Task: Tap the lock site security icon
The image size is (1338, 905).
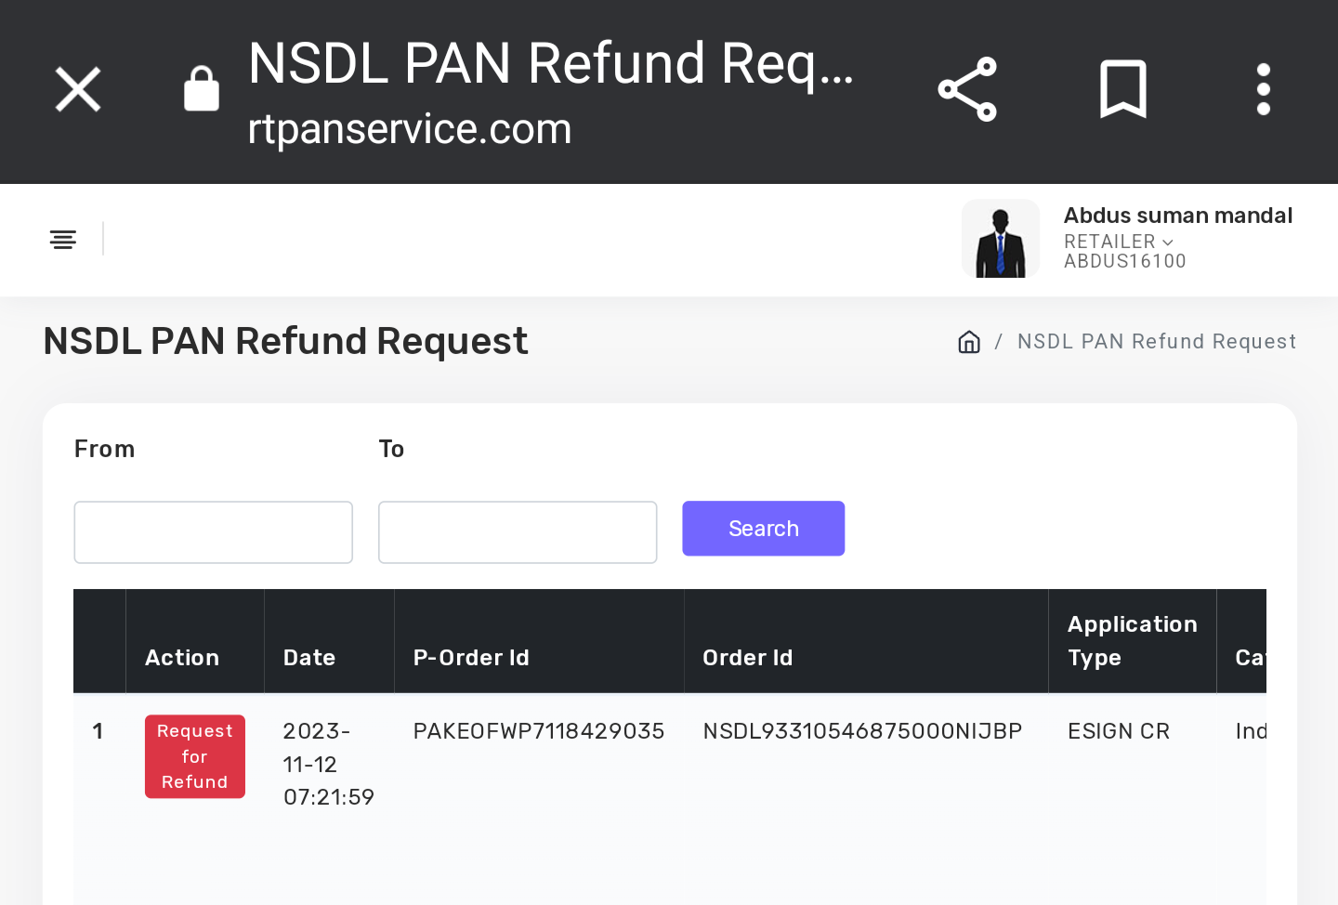Action: tap(202, 90)
